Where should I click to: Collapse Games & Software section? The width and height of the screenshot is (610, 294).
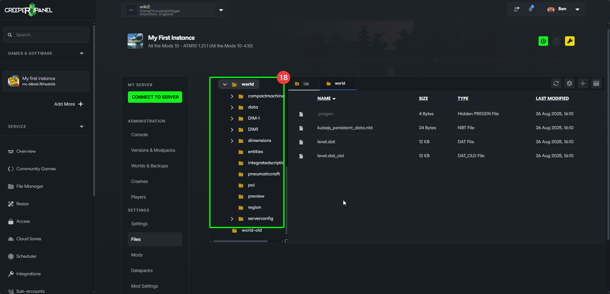point(82,53)
